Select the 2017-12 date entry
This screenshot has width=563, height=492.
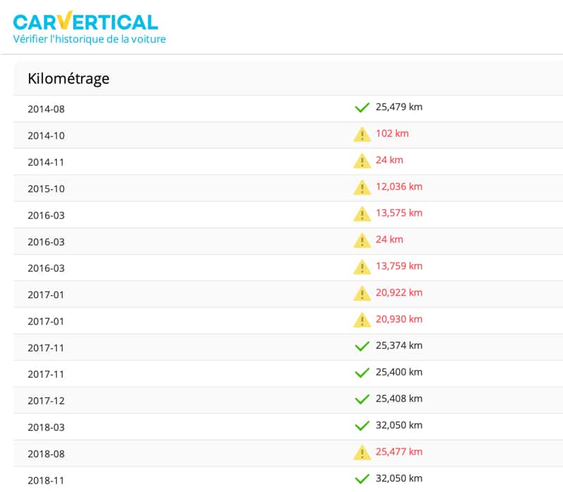46,401
